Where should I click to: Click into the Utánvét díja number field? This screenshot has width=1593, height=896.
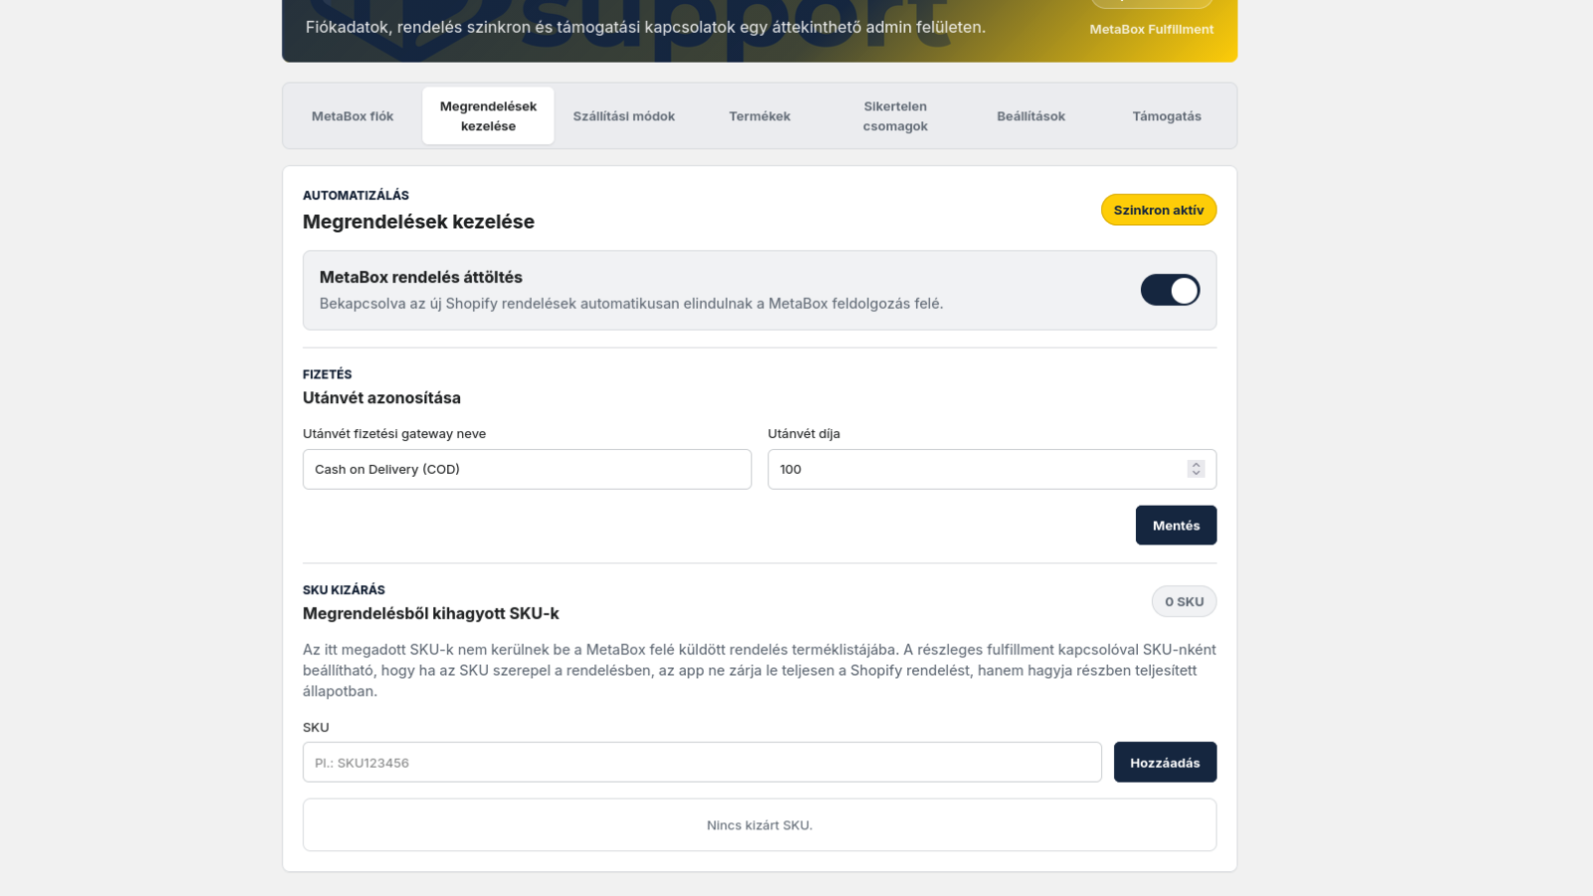click(x=992, y=469)
